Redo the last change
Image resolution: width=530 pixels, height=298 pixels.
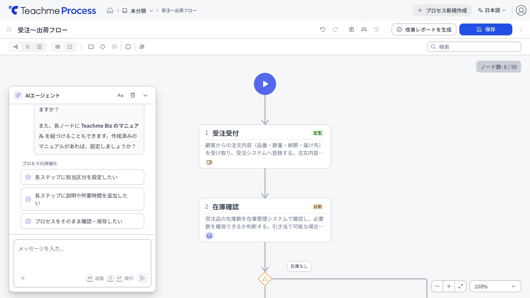tap(335, 29)
